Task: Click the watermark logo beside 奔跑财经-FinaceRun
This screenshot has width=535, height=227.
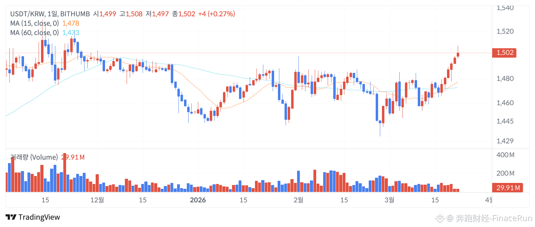Action: (441, 218)
